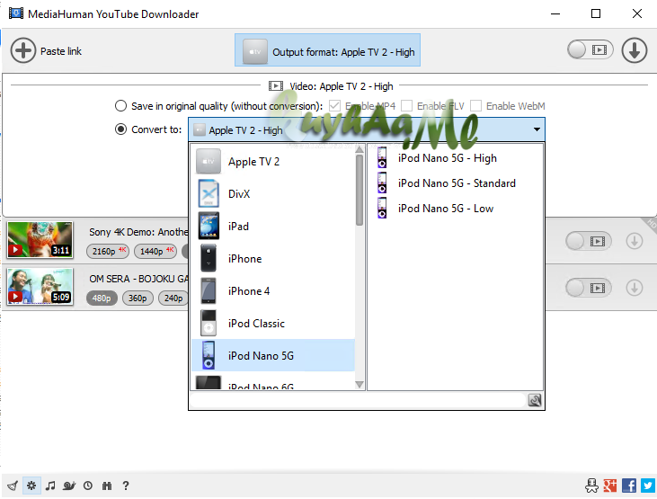Image resolution: width=657 pixels, height=499 pixels.
Task: Open help question mark icon
Action: (x=125, y=486)
